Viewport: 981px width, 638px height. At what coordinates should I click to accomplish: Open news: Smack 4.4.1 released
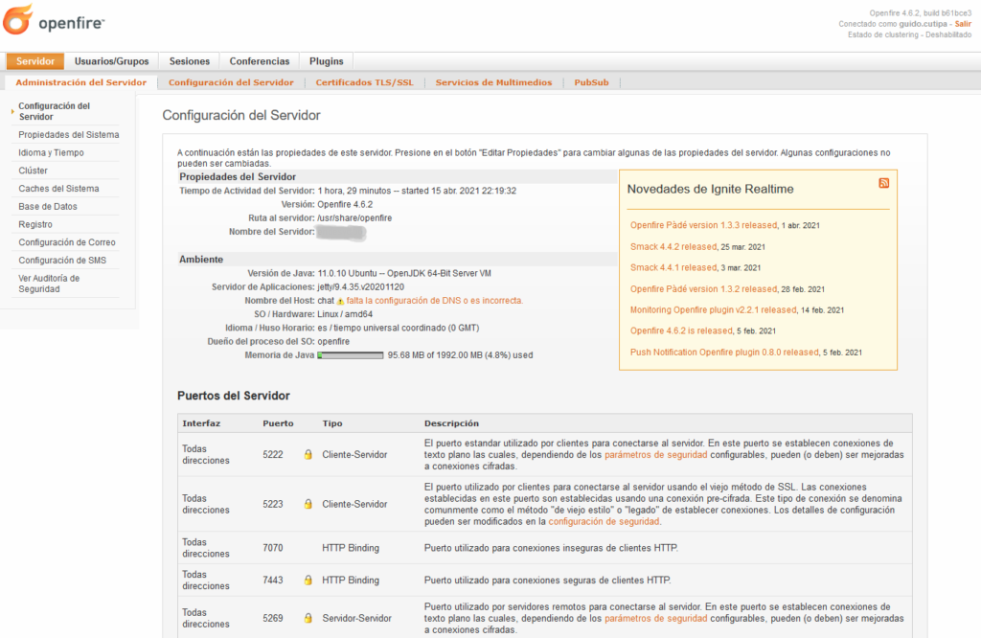pos(673,267)
